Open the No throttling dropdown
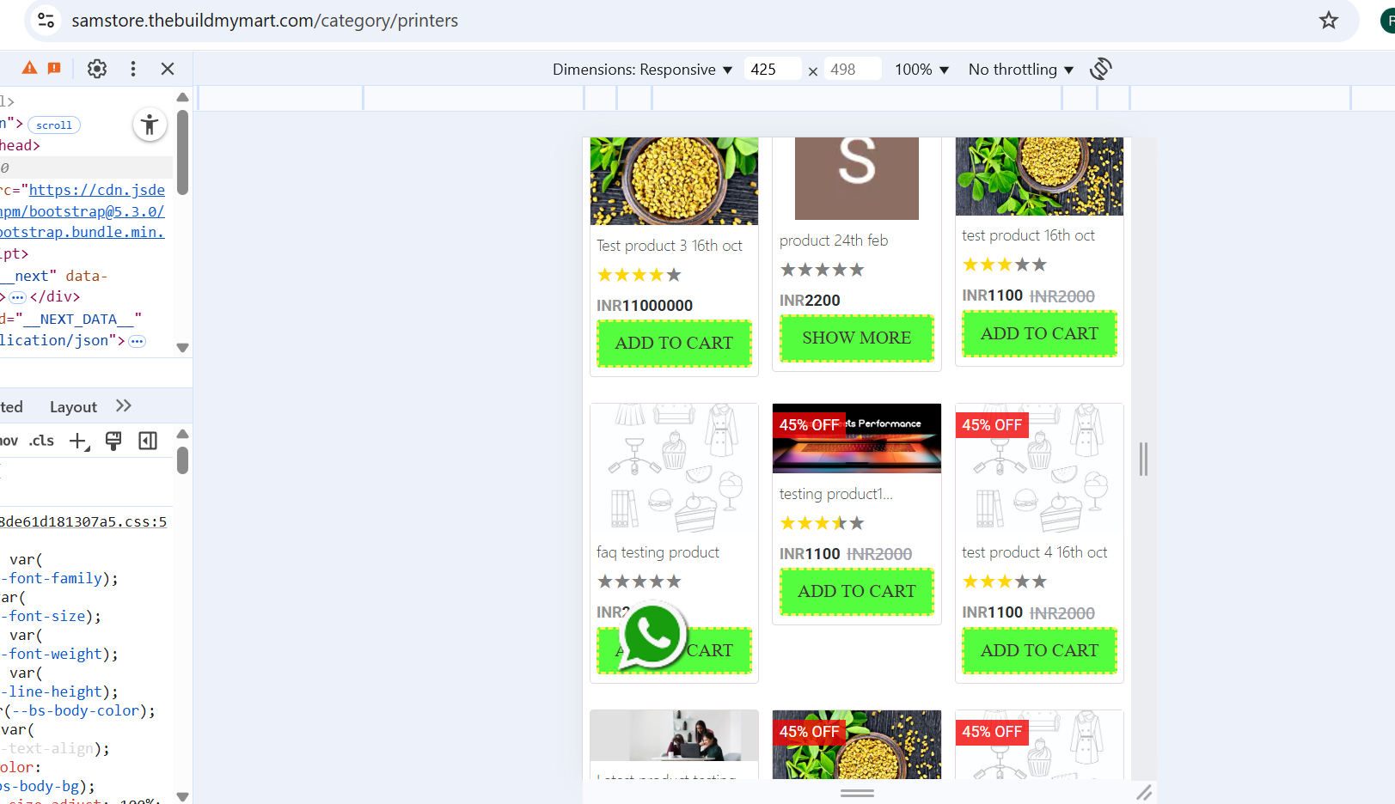 [1021, 70]
